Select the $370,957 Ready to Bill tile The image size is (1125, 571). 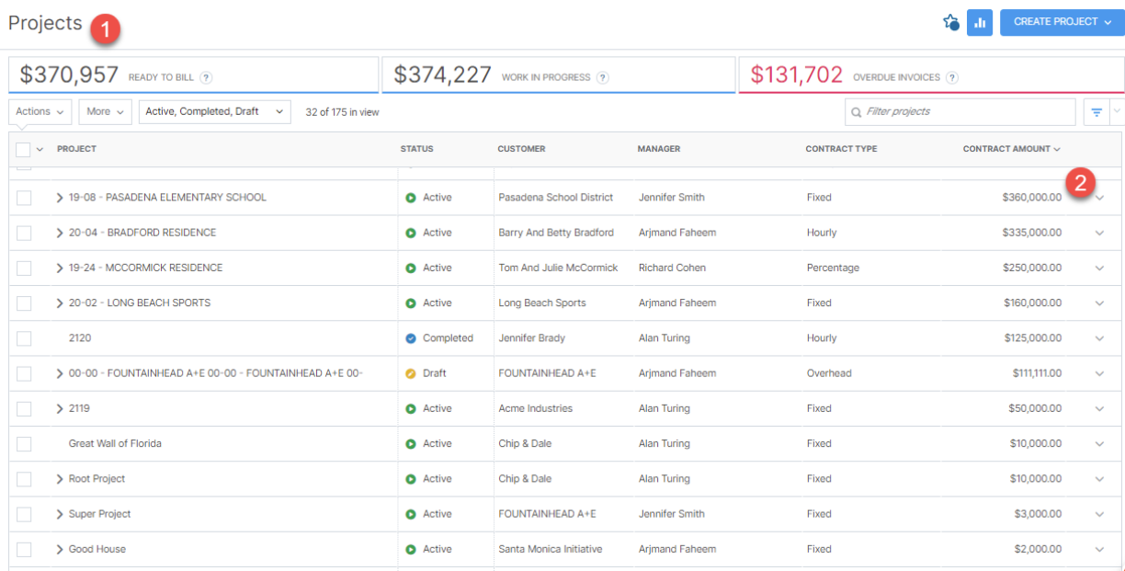pos(194,75)
